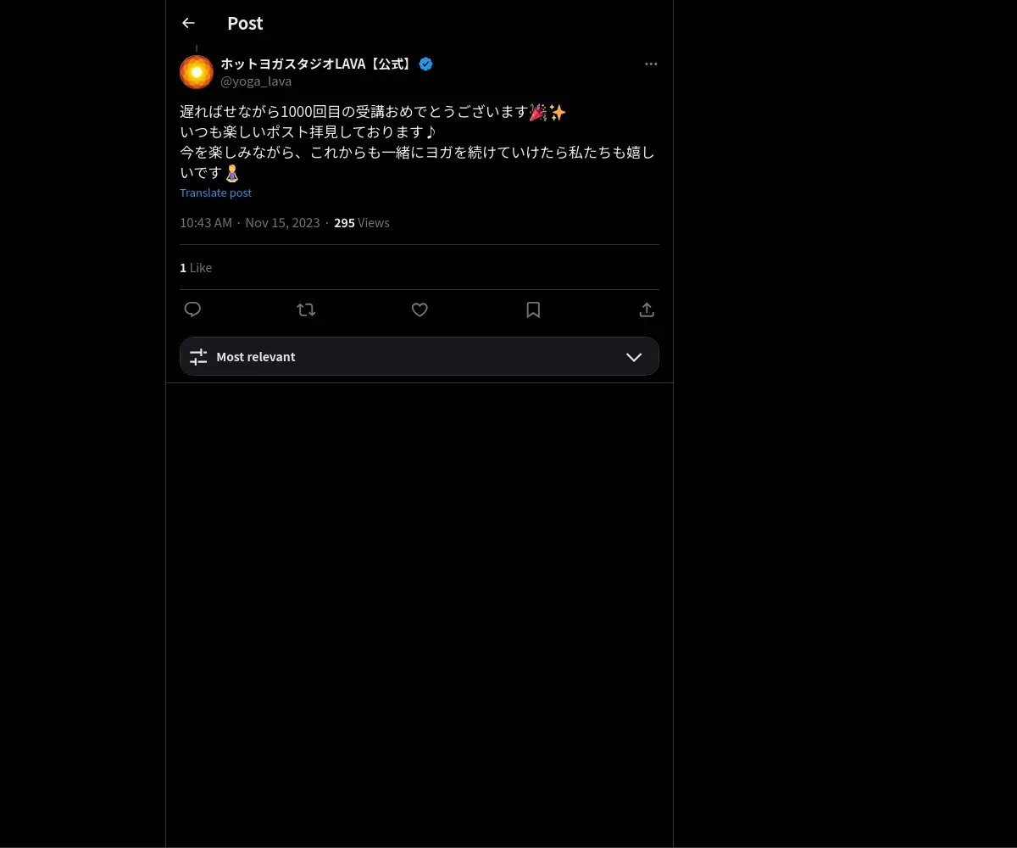Like the post with the heart icon
Image resolution: width=1017 pixels, height=848 pixels.
coord(420,310)
